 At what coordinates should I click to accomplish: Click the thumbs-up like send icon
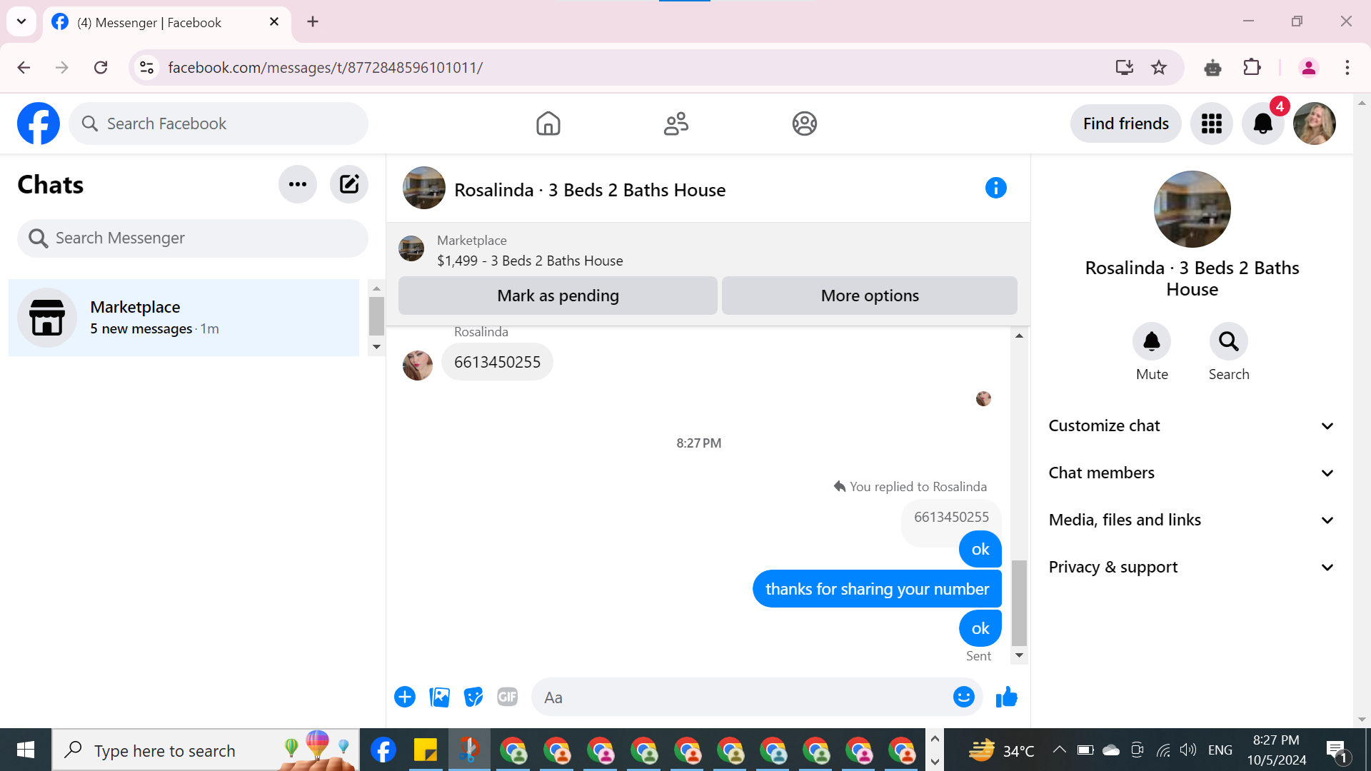tap(1006, 697)
